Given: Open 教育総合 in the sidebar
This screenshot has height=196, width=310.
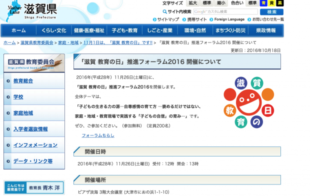Looking at the screenshot, I should (x=23, y=81).
